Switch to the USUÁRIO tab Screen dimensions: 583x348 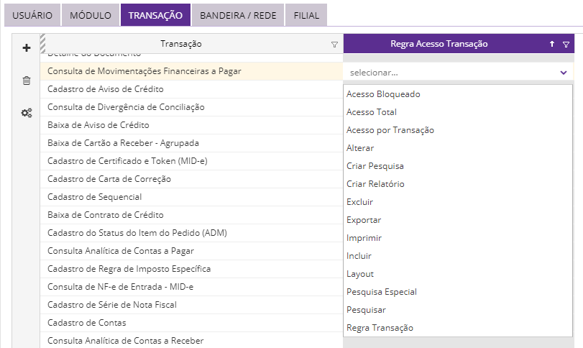point(32,15)
